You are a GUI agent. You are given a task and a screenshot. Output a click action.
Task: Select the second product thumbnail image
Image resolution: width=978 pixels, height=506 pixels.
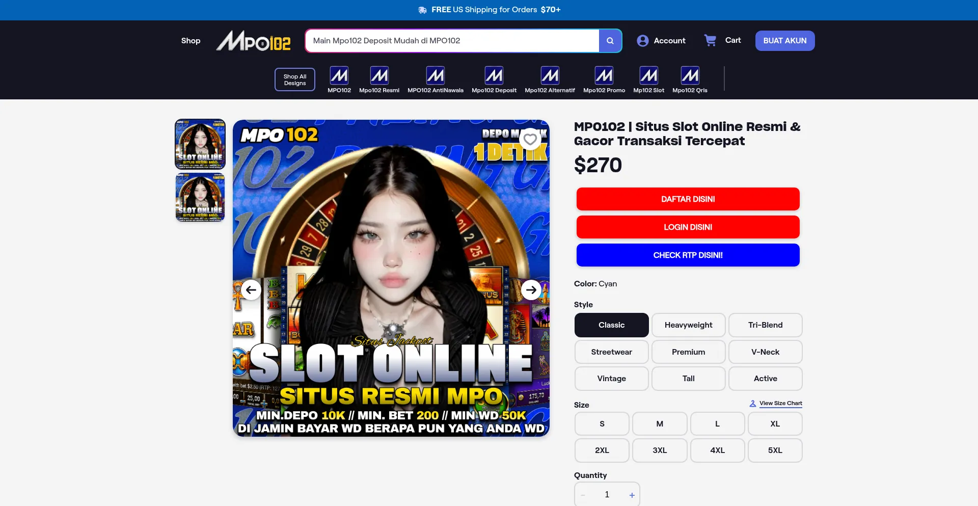pyautogui.click(x=200, y=198)
